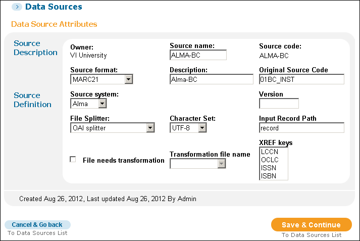Click the Input Record Path field

pos(301,128)
